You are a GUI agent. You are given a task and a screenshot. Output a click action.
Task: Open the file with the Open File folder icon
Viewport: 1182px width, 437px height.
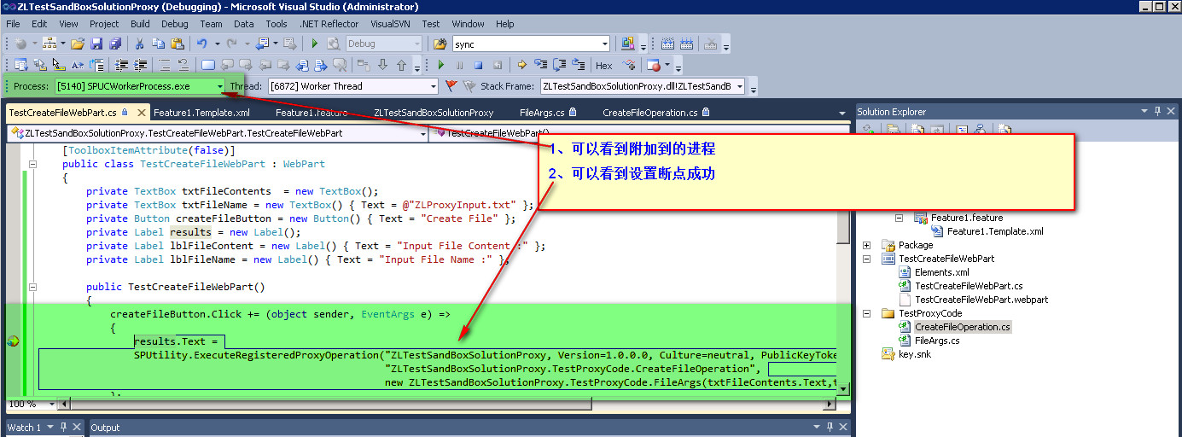pos(77,43)
